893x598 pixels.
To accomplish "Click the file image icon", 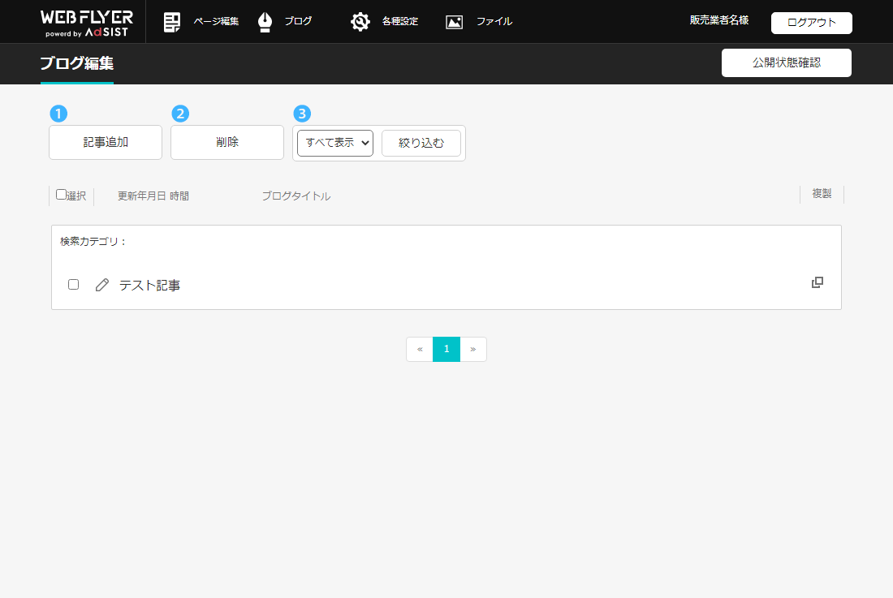I will (x=454, y=22).
